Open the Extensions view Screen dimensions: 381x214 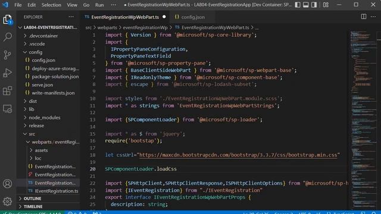[x=8, y=91]
